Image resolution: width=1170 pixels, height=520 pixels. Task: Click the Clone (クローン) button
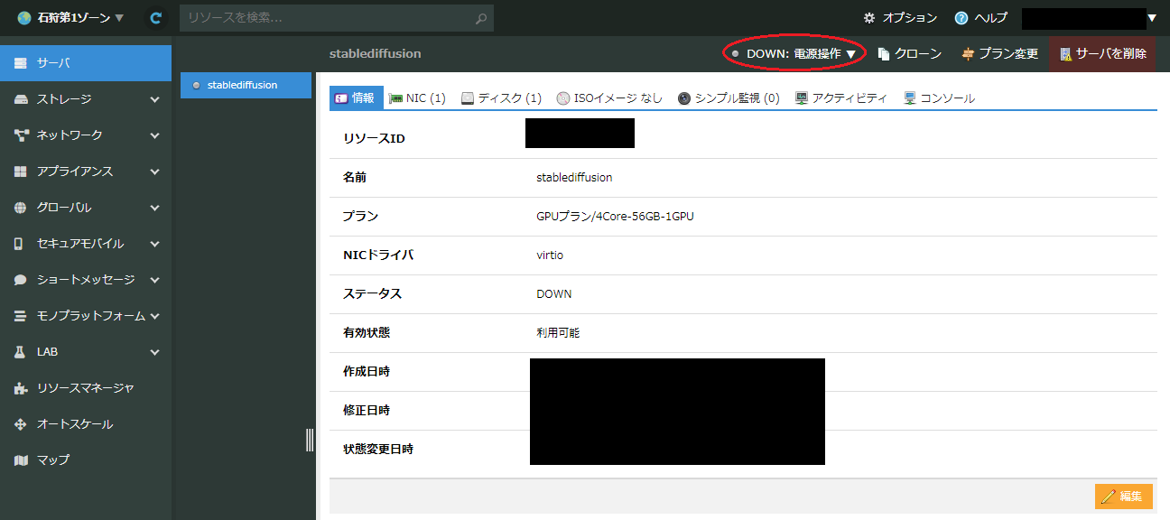point(909,54)
